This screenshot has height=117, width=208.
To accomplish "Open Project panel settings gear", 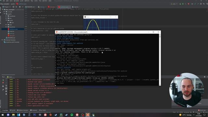I will point(20,7).
